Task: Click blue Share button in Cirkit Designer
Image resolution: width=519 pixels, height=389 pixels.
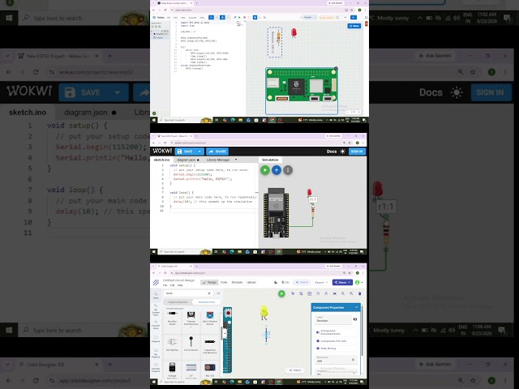Action: click(342, 283)
